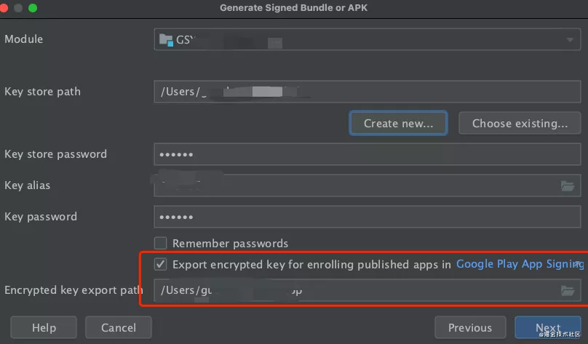Screen dimensions: 588x344
Task: Open the Module dropdown list
Action: point(367,39)
